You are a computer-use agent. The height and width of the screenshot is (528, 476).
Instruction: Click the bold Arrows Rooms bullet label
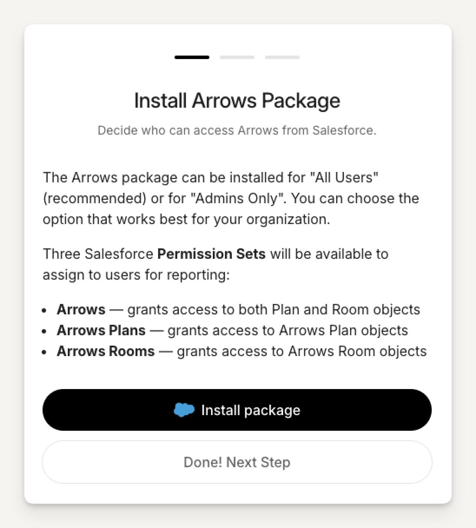click(106, 351)
